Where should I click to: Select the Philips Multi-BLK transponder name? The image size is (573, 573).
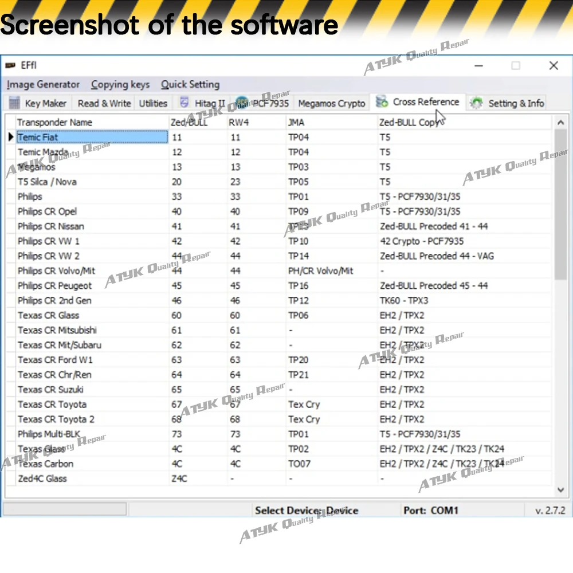[49, 434]
